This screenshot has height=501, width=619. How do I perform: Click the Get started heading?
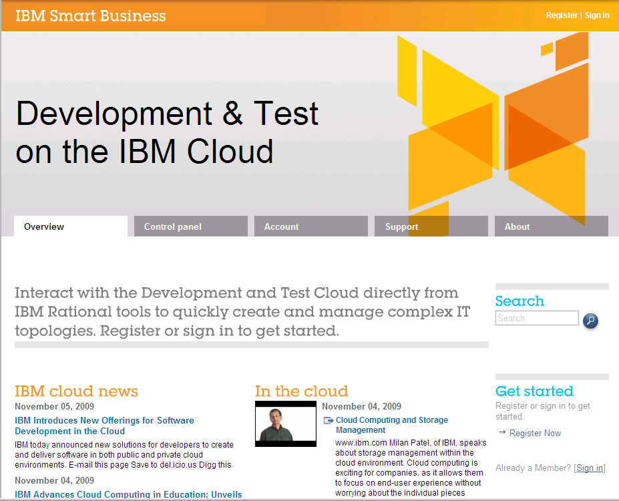point(534,391)
